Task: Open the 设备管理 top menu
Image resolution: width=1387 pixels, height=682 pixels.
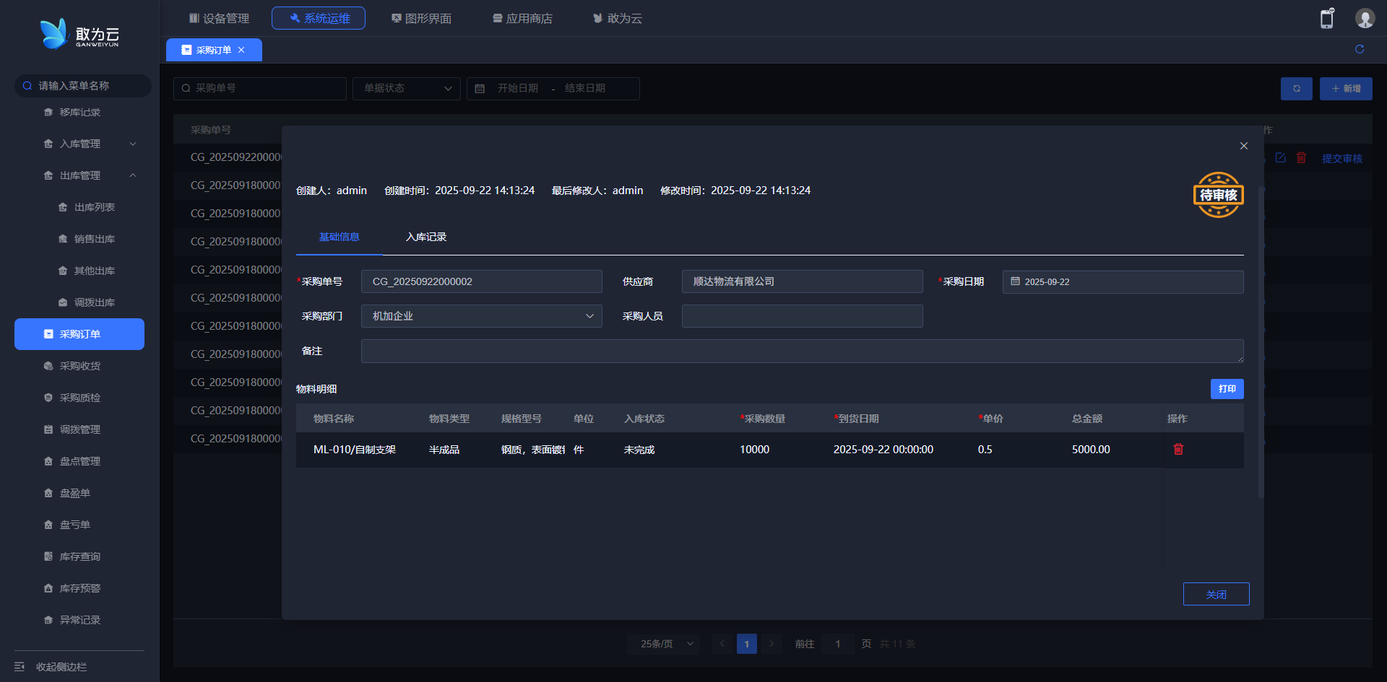Action: click(x=219, y=18)
